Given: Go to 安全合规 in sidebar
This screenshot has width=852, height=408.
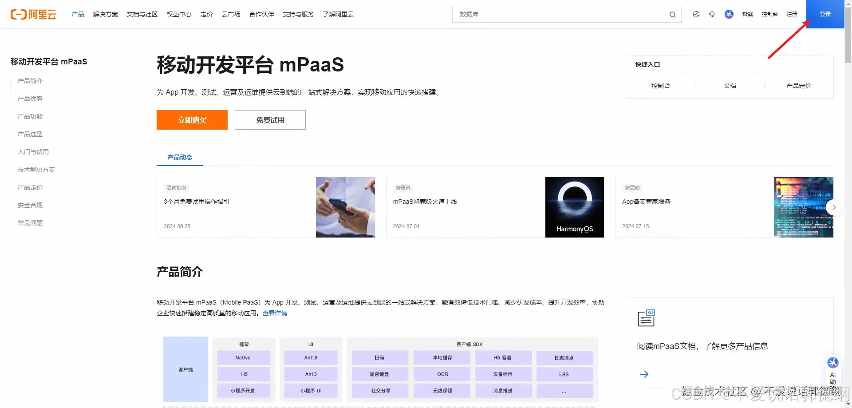Looking at the screenshot, I should 30,205.
